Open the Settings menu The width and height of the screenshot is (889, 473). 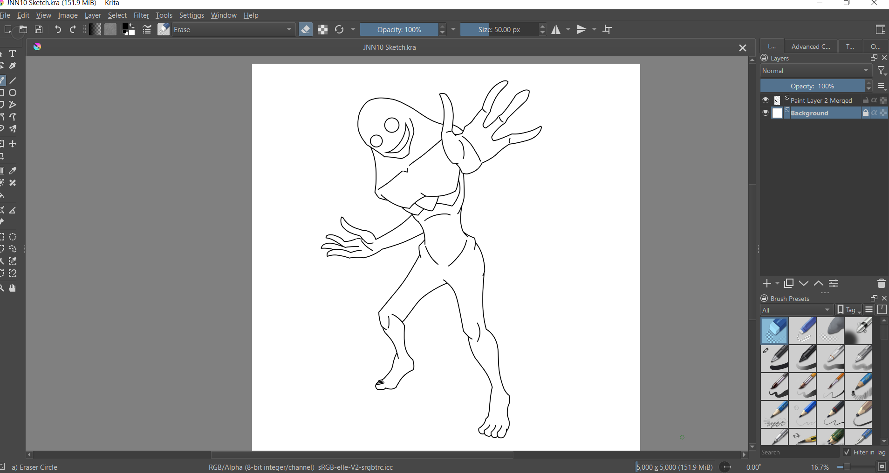click(x=191, y=15)
